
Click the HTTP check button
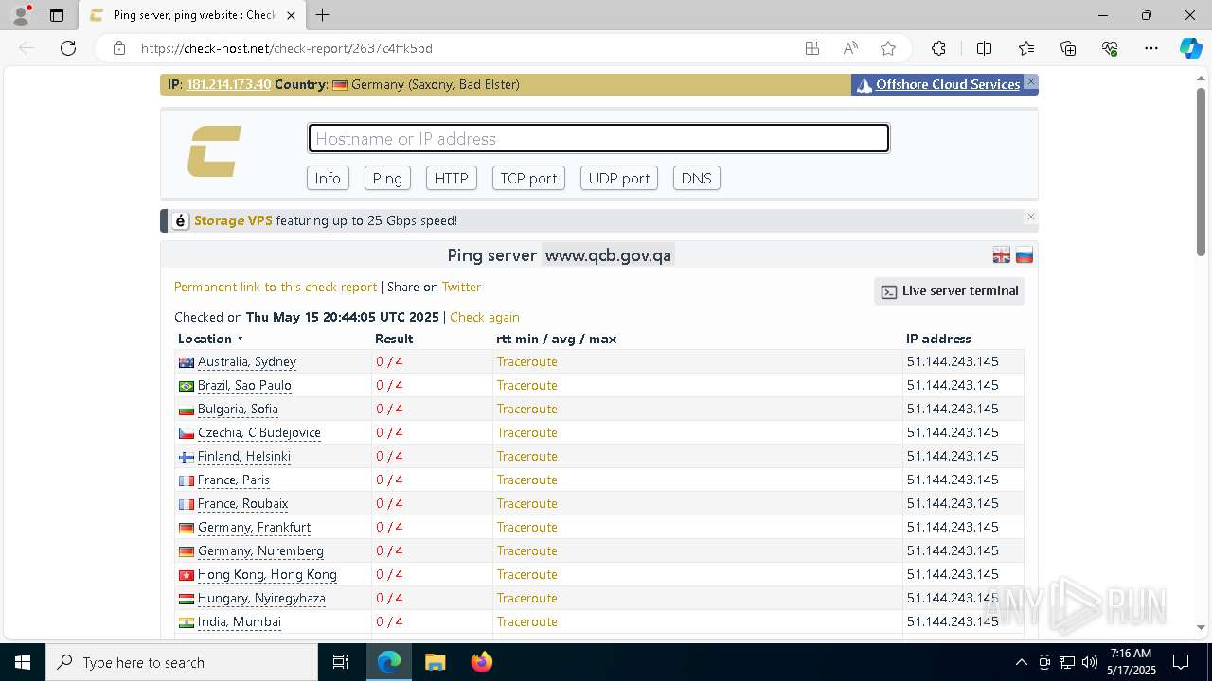(452, 178)
